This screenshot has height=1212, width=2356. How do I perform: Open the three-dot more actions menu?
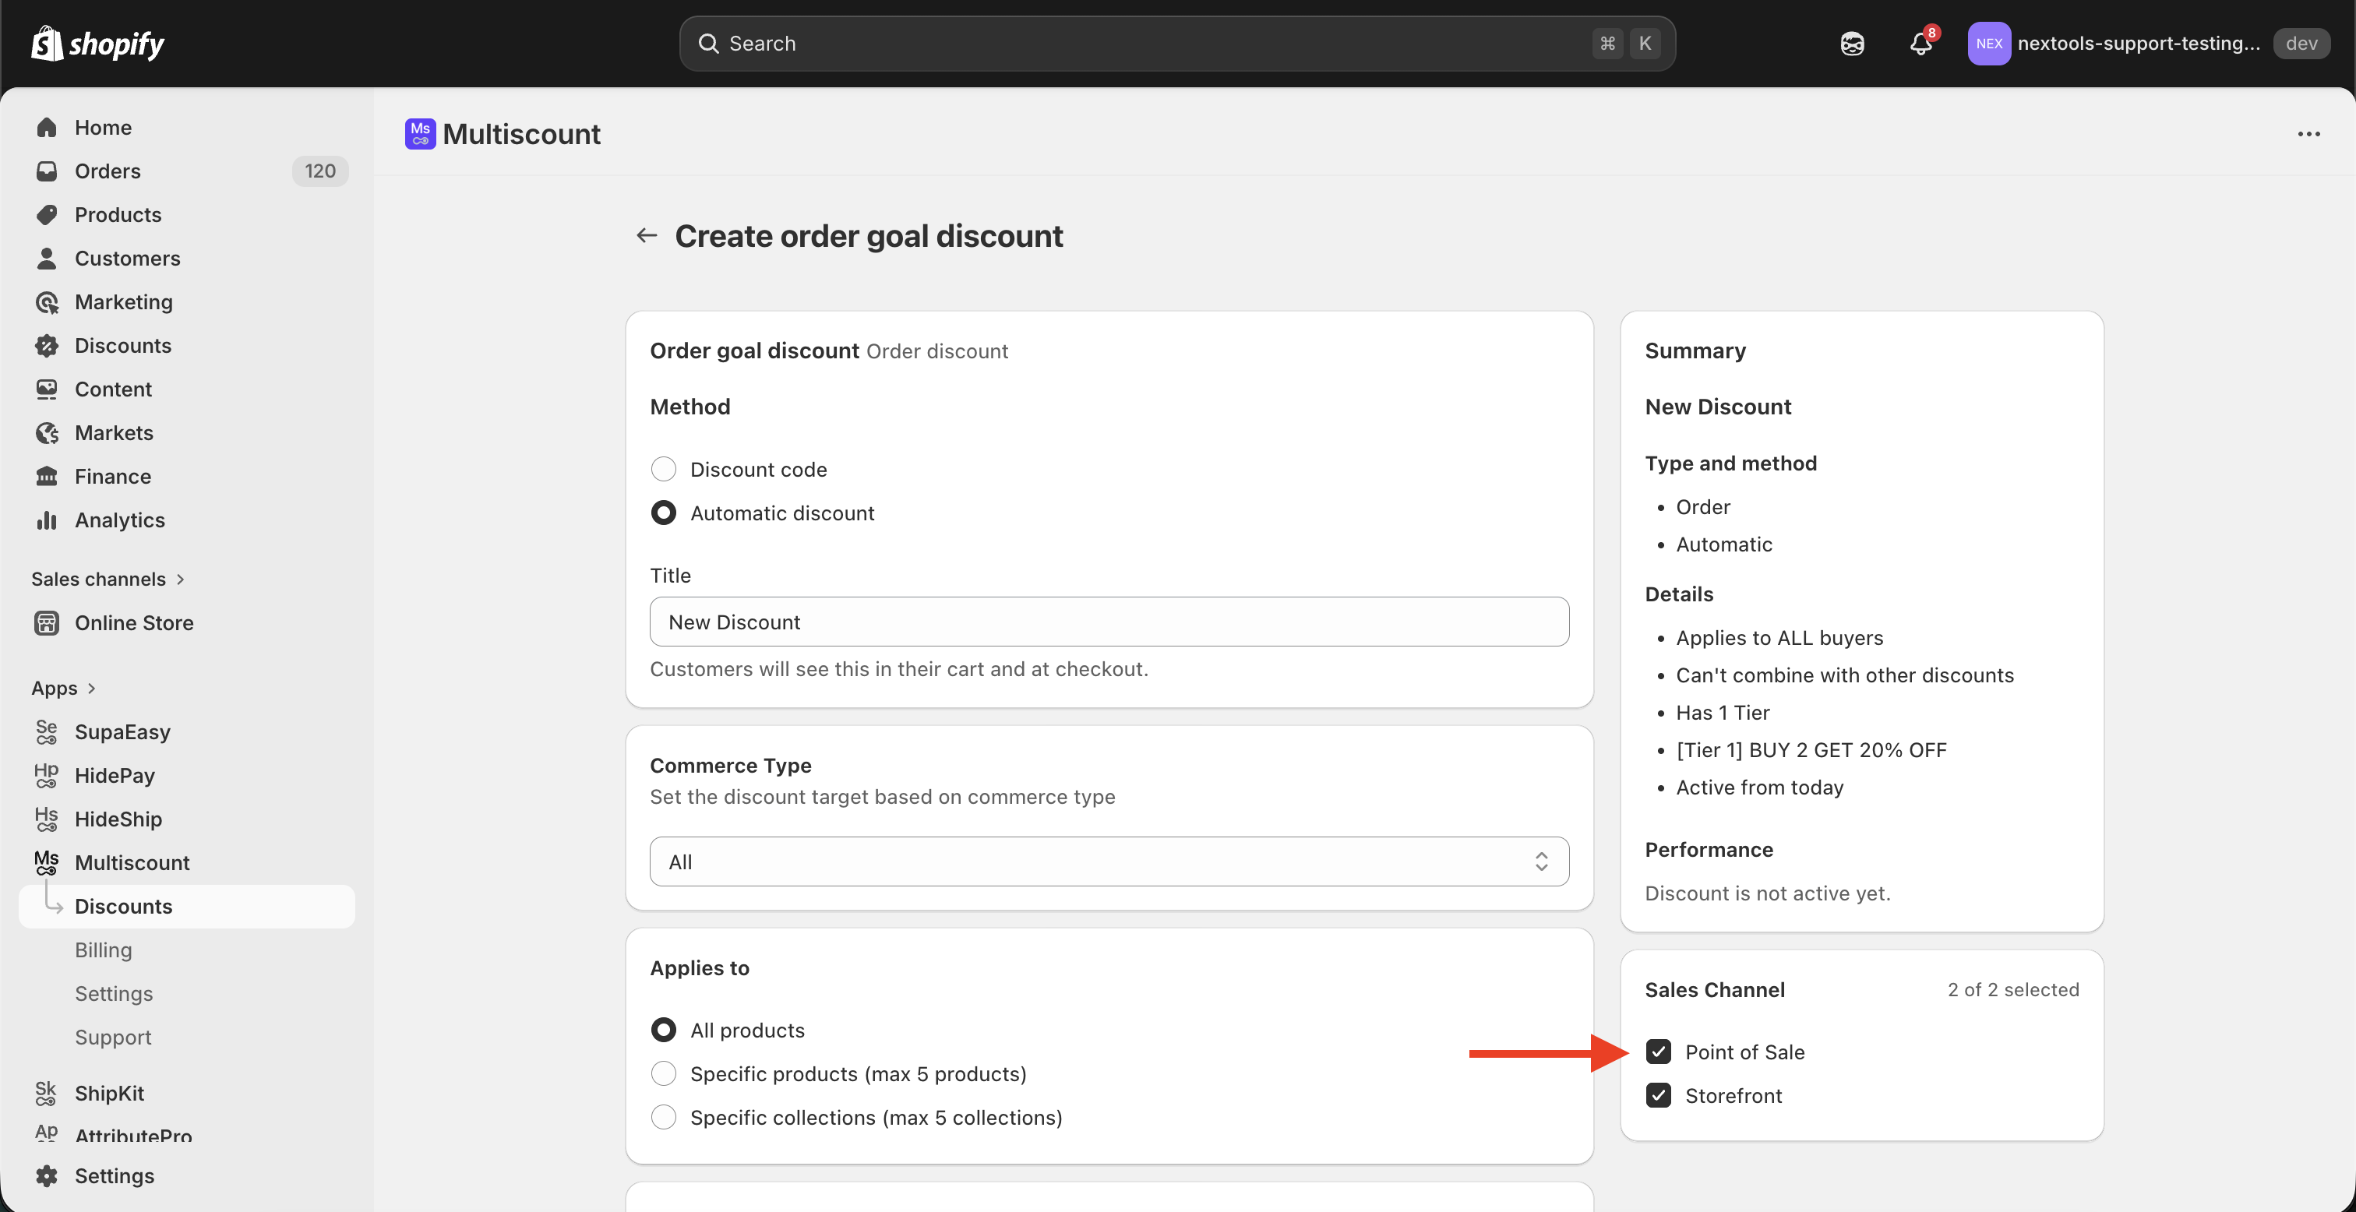point(2308,133)
